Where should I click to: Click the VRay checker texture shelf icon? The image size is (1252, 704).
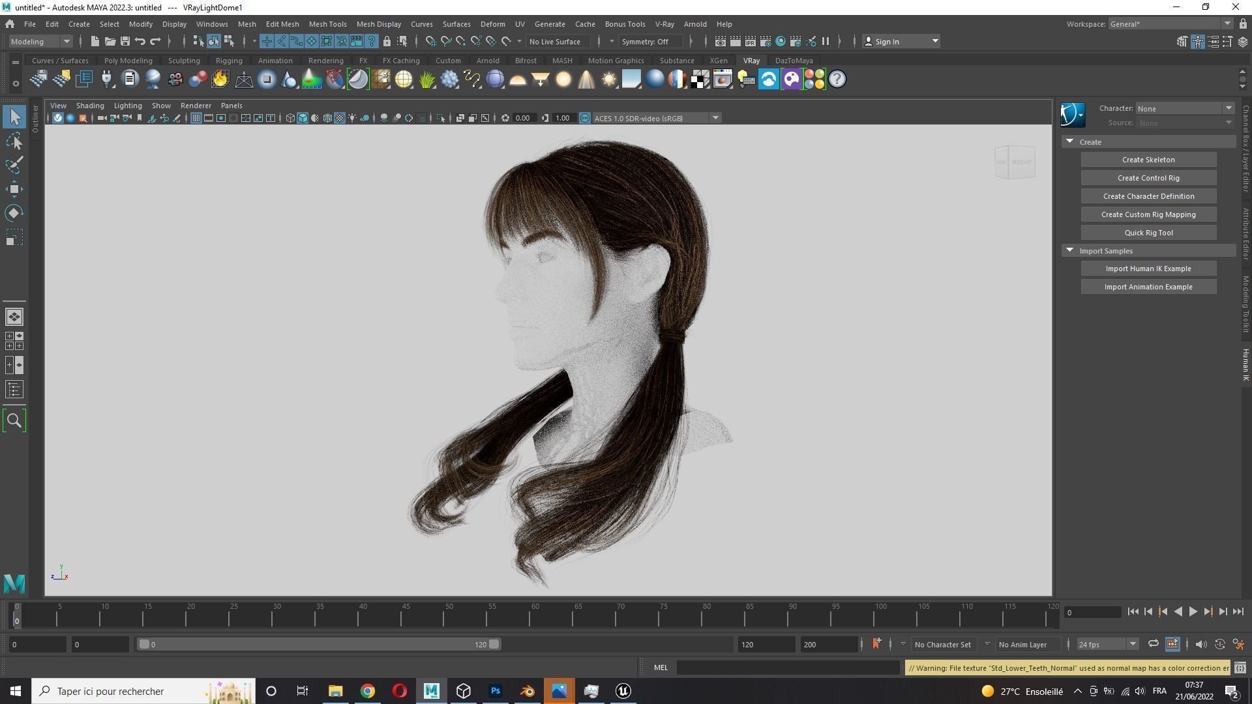click(x=700, y=80)
